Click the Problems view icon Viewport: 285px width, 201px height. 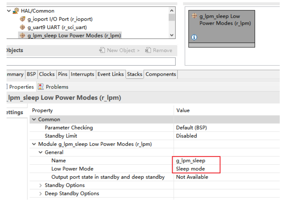click(41, 87)
